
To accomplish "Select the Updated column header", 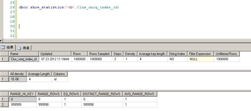I will click(55, 54).
